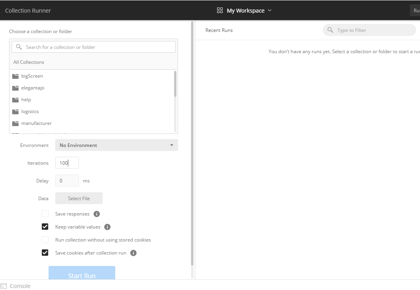Viewport: 420px width, 290px height.
Task: Click the Start Run button
Action: click(x=82, y=273)
